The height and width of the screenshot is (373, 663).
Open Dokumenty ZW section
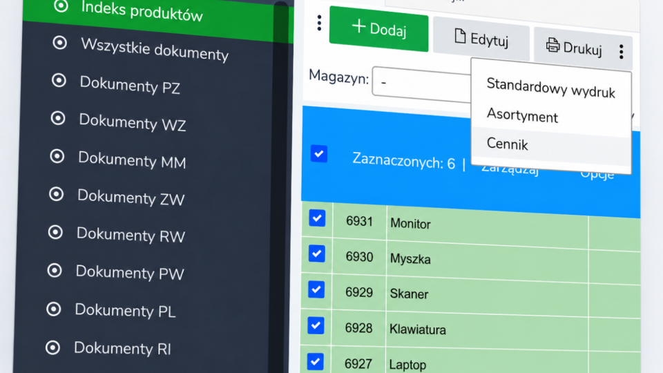[131, 198]
